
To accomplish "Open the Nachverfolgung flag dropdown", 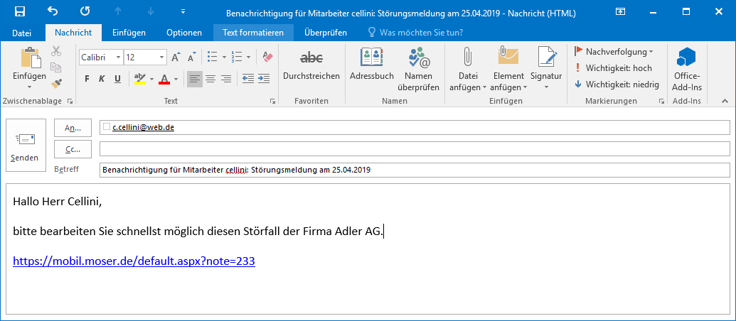I will [614, 52].
